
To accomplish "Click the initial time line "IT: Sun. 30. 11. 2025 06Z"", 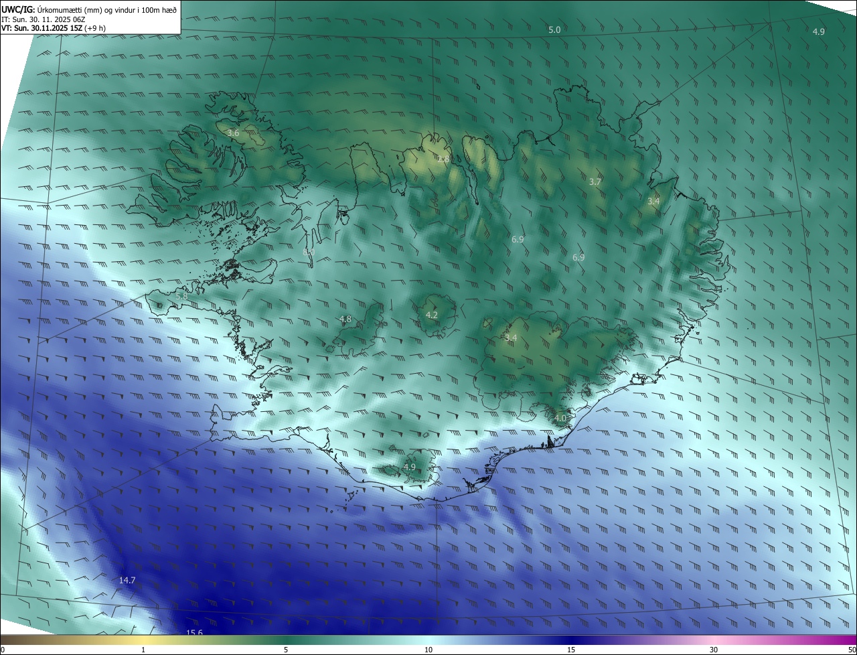I will click(x=44, y=19).
